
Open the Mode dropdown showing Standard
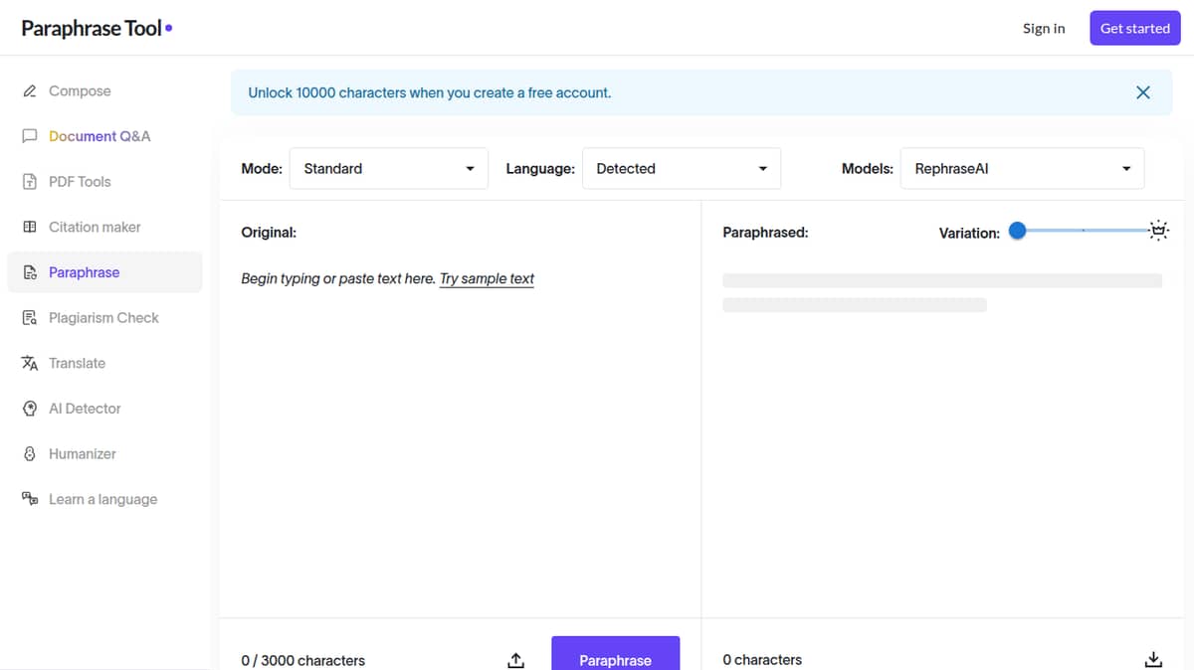click(389, 169)
